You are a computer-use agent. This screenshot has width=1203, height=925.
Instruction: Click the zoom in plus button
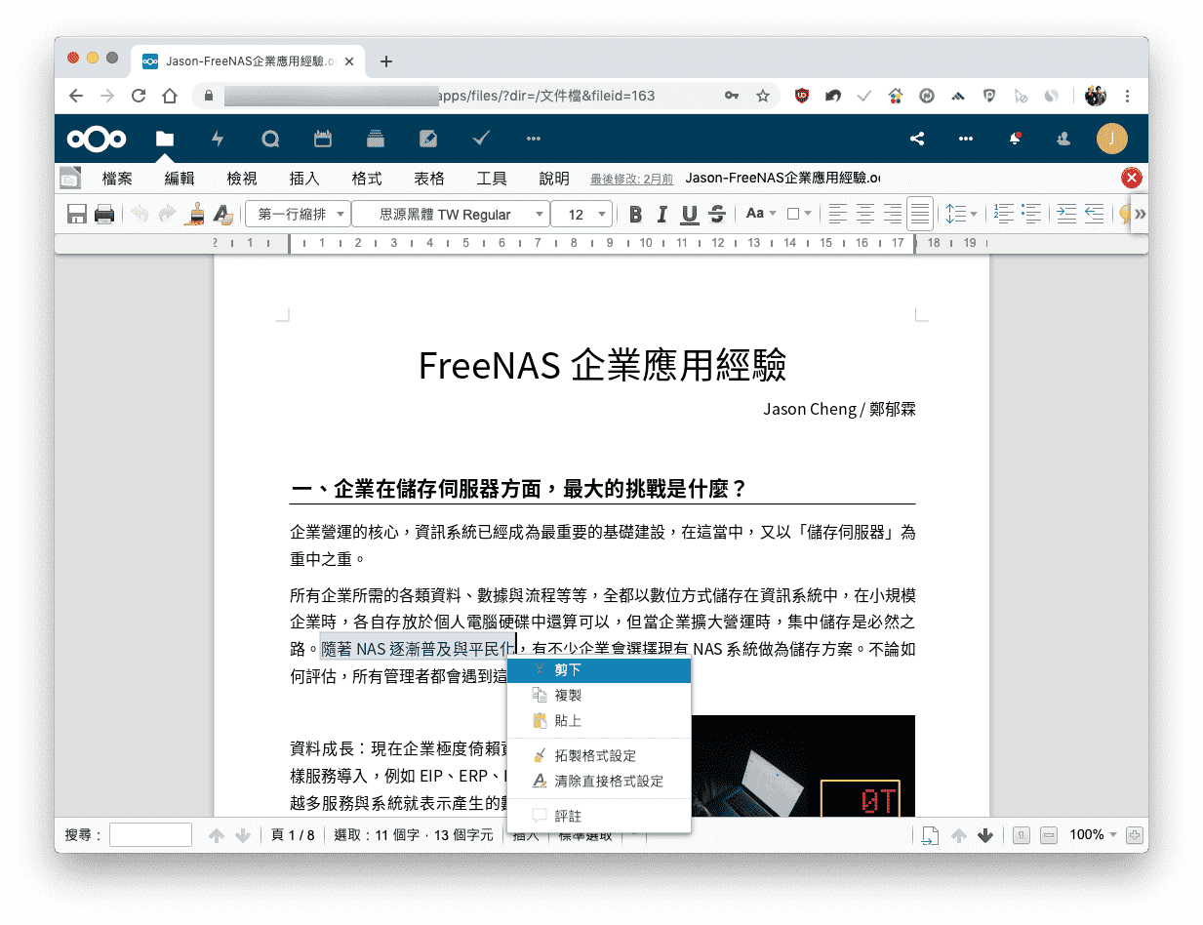[1134, 834]
